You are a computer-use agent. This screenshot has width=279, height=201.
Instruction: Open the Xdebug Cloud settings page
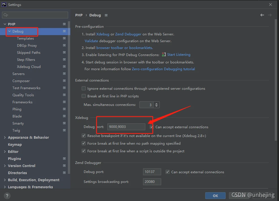29,67
